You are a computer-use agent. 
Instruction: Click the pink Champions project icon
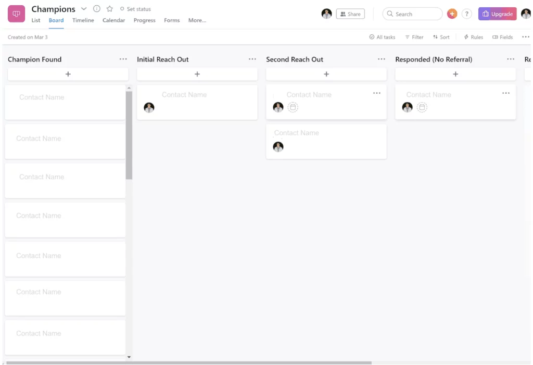(16, 14)
